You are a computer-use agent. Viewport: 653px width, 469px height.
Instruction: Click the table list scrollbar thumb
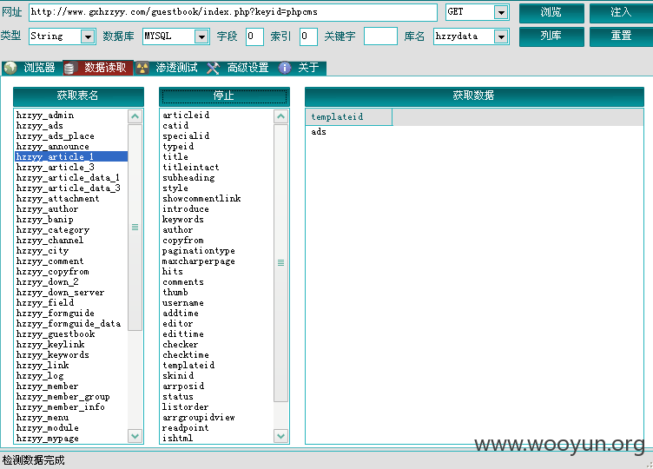135,227
